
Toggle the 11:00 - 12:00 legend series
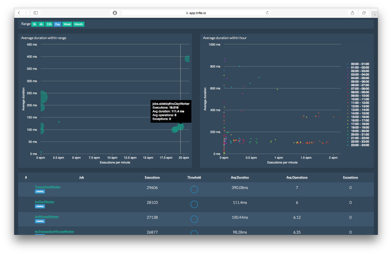358,103
